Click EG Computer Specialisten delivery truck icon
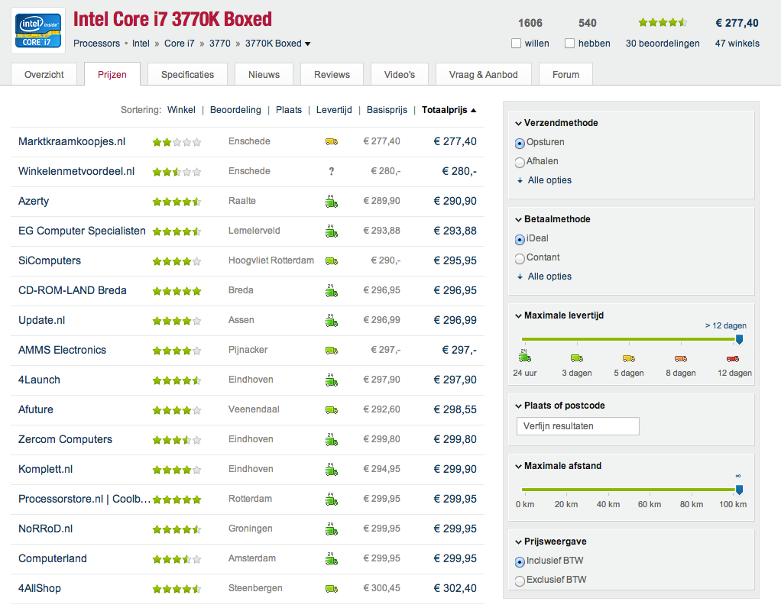 [331, 231]
